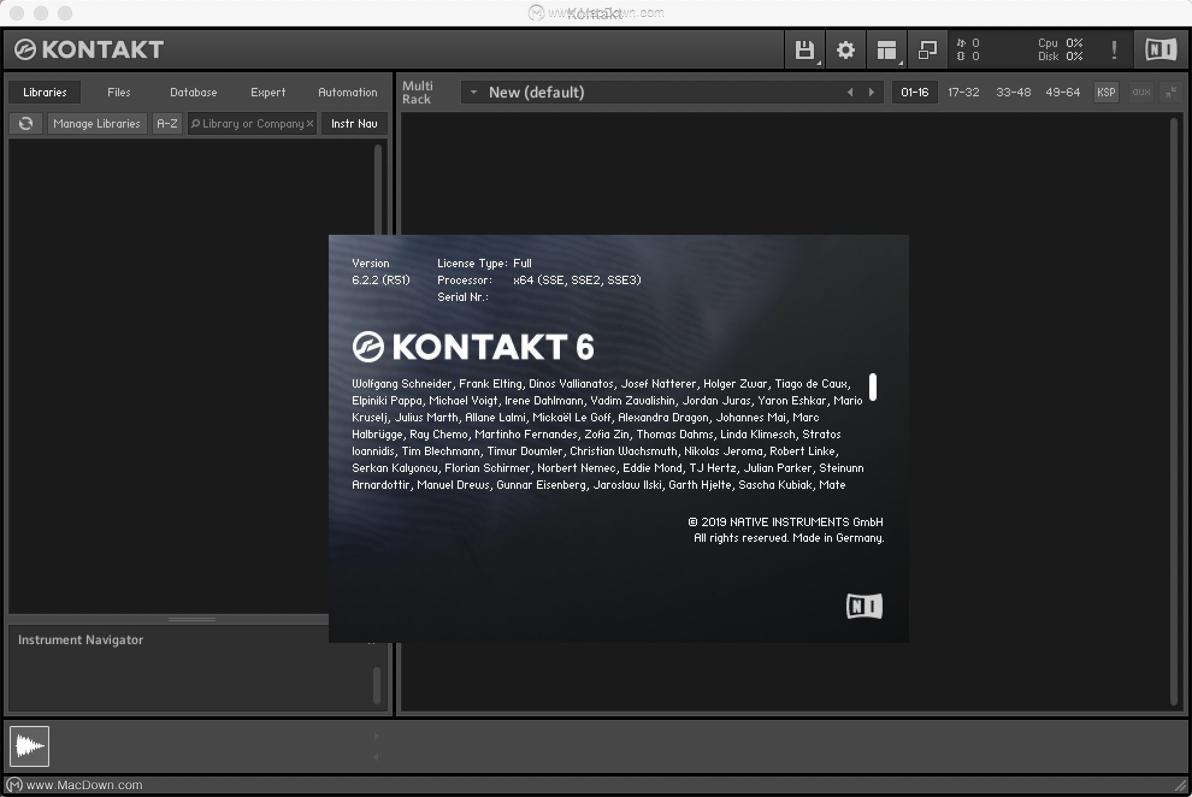Toggle the minimized view icon

928,50
